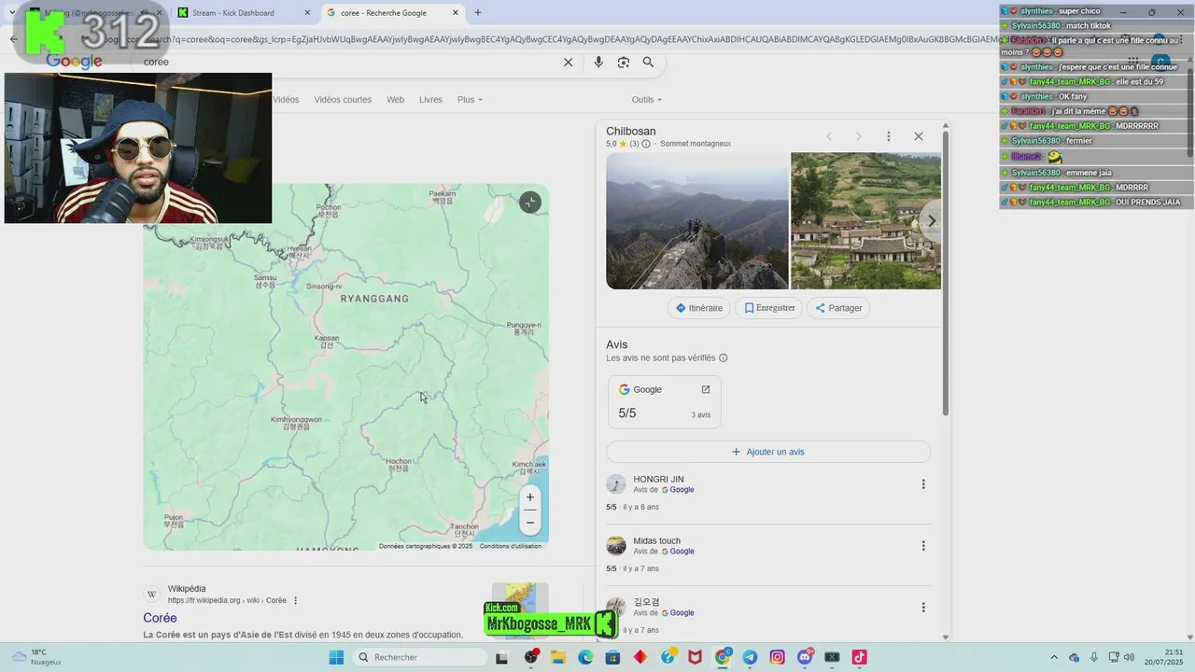Click the search input field containing 'coree'
The width and height of the screenshot is (1195, 672).
[345, 63]
